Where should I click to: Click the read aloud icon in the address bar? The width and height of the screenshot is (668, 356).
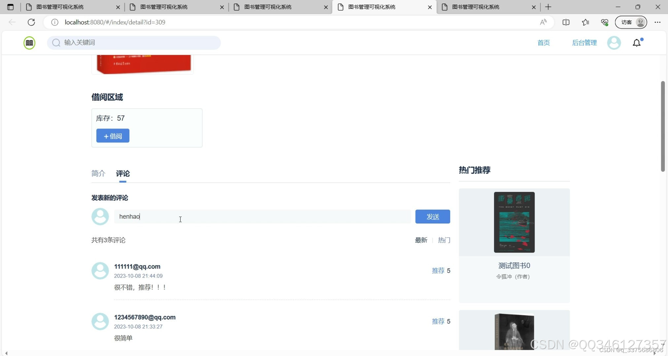click(543, 22)
